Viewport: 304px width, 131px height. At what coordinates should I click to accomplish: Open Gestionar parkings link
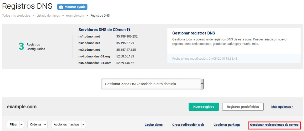227,125
